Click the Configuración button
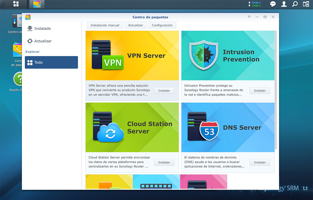313x200 pixels. 162,25
